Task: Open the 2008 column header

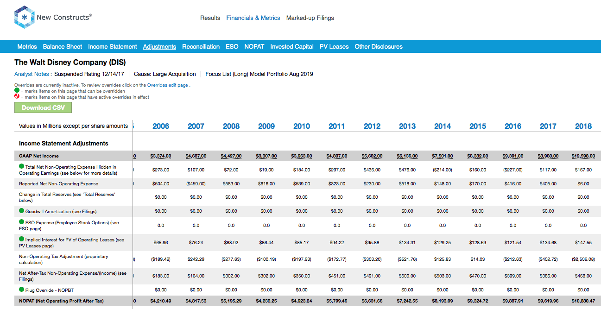Action: click(x=231, y=126)
